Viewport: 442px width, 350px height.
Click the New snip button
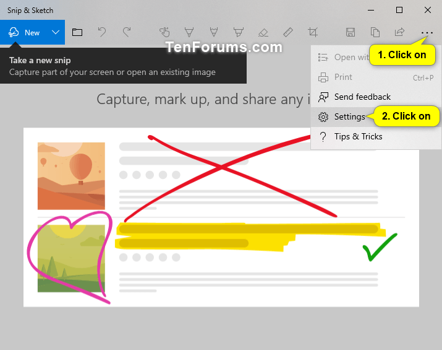pos(23,32)
